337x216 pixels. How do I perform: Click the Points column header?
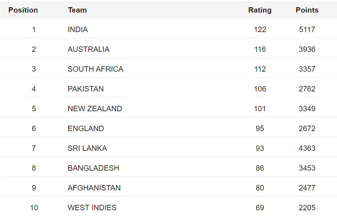(x=307, y=10)
